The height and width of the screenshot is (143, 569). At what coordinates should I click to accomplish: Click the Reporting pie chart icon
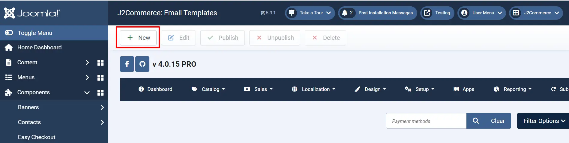(496, 89)
